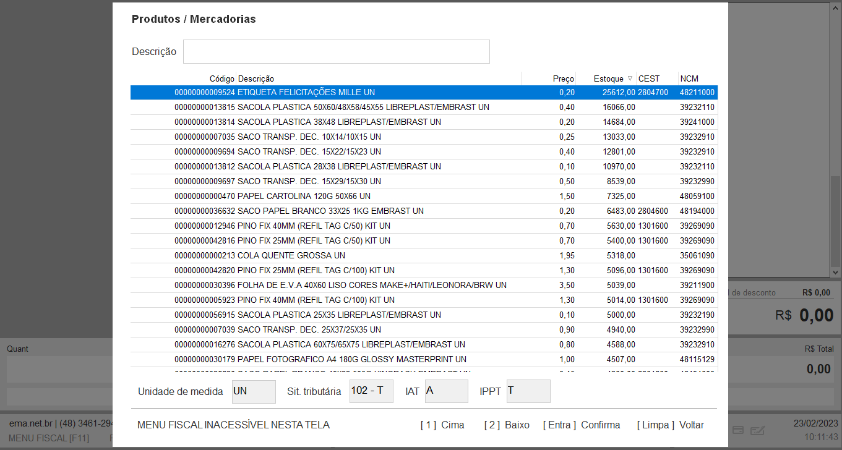Select PINO FIX 25MM (REFIL TAG C/50) row

tap(424, 240)
